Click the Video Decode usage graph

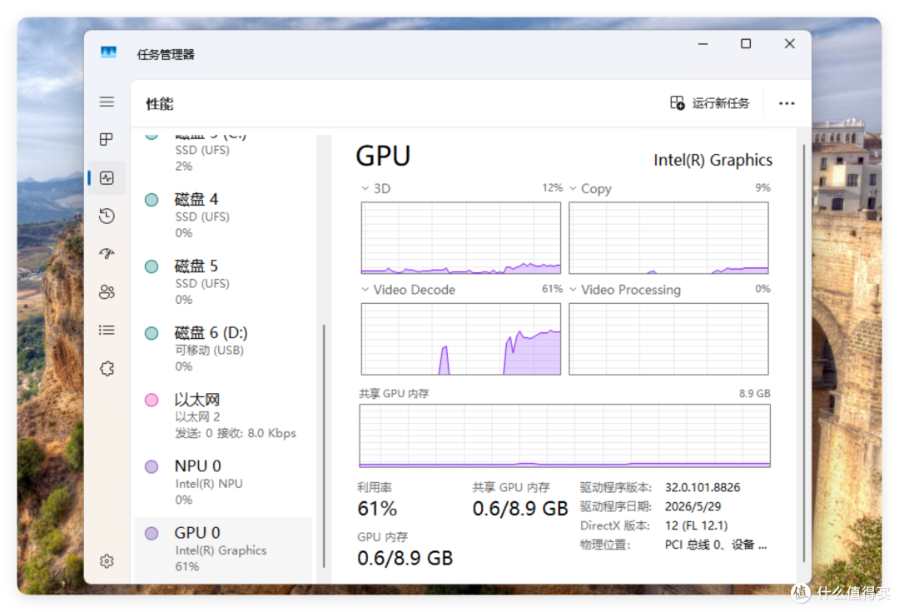(x=461, y=339)
